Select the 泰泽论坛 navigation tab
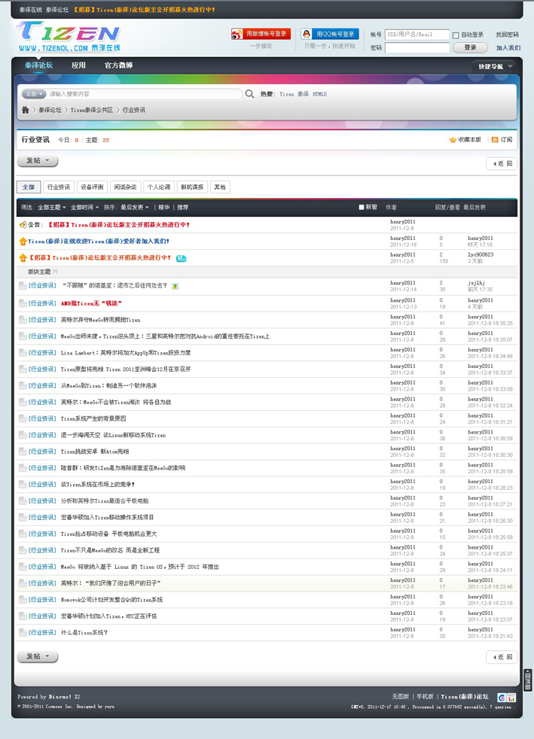 (38, 65)
